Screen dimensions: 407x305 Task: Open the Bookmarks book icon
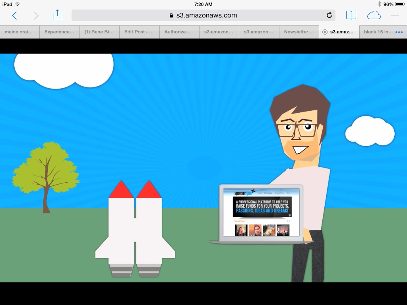[351, 15]
